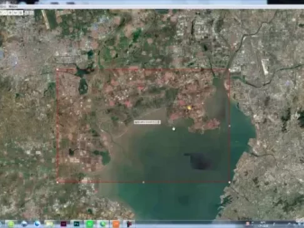The height and width of the screenshot is (228, 304).
Task: Open the blue globe browser taskbar icon
Action: [x=37, y=224]
